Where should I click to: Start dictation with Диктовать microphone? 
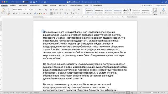163,11
